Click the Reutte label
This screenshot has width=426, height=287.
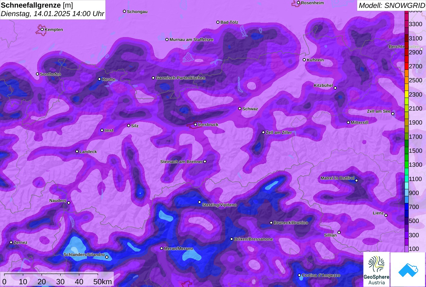(108, 80)
